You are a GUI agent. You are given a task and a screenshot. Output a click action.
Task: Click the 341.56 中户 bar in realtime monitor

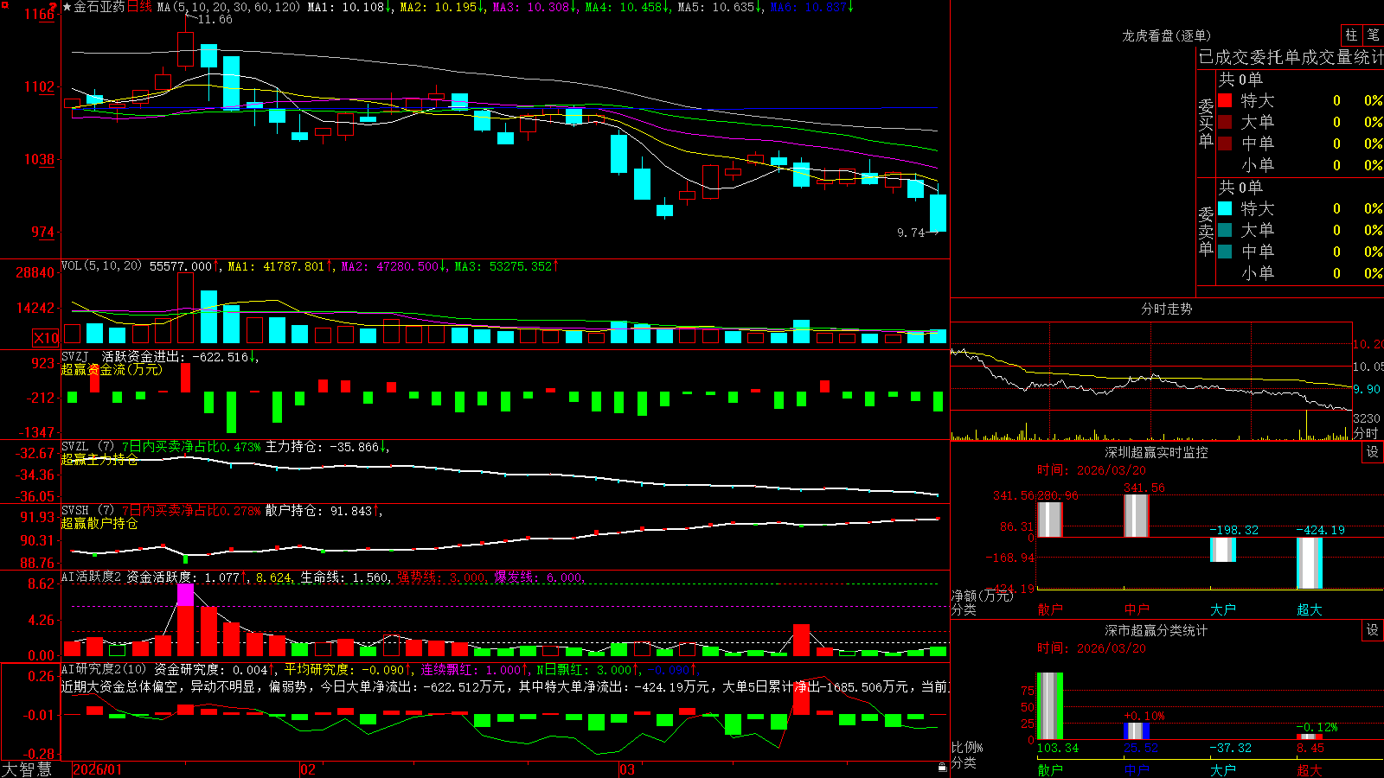pos(1137,516)
